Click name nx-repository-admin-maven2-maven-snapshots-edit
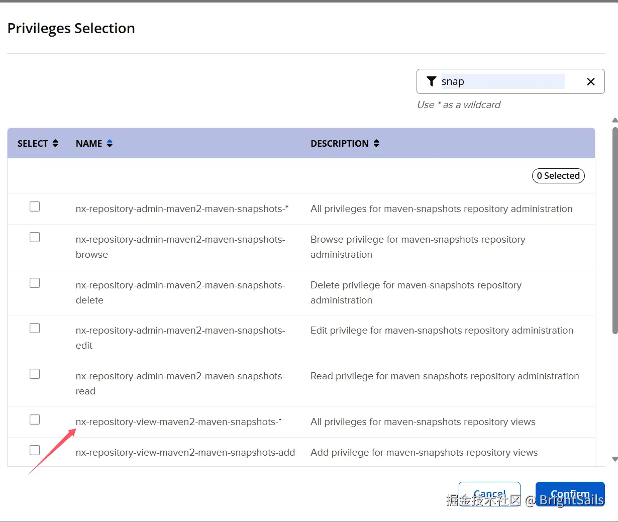618x522 pixels. point(180,338)
